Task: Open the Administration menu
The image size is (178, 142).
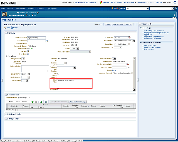Action: click(143, 2)
